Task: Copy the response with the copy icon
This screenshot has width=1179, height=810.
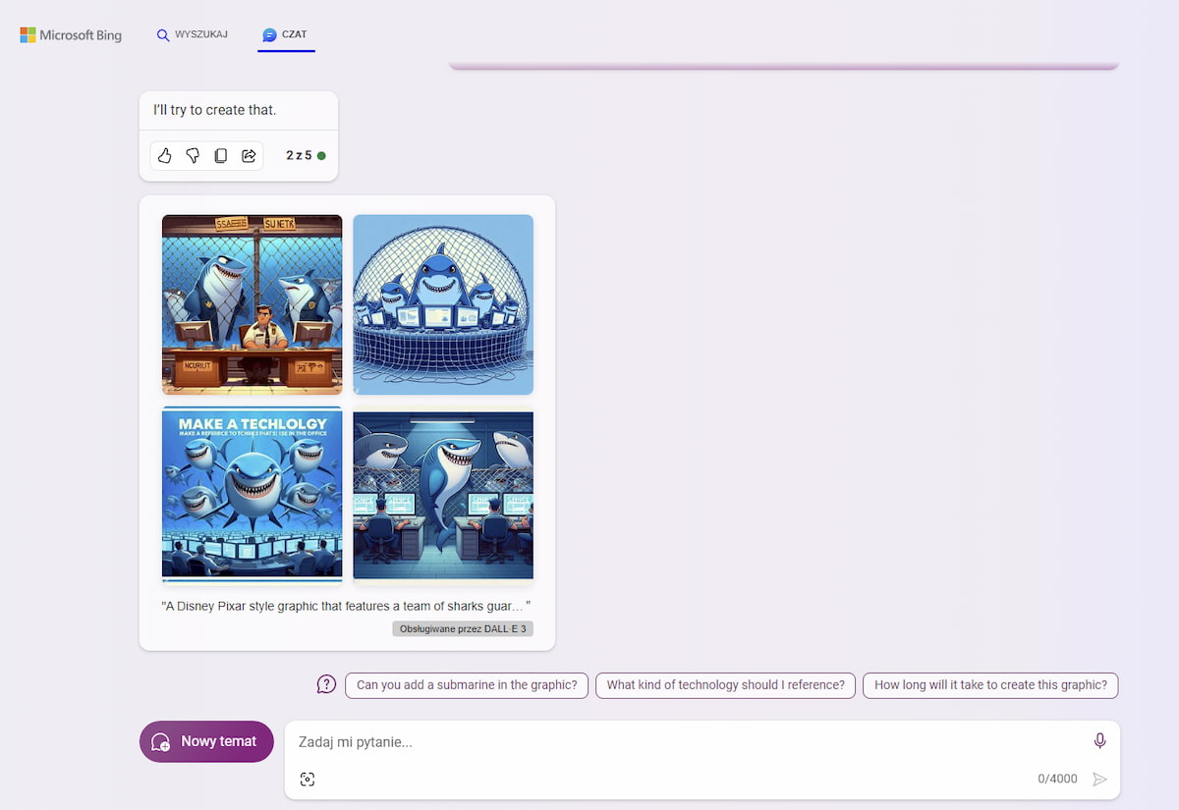Action: tap(221, 156)
